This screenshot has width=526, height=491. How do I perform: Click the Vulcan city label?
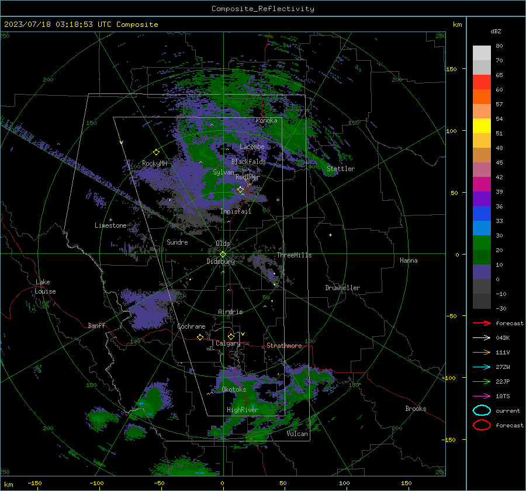tap(297, 434)
